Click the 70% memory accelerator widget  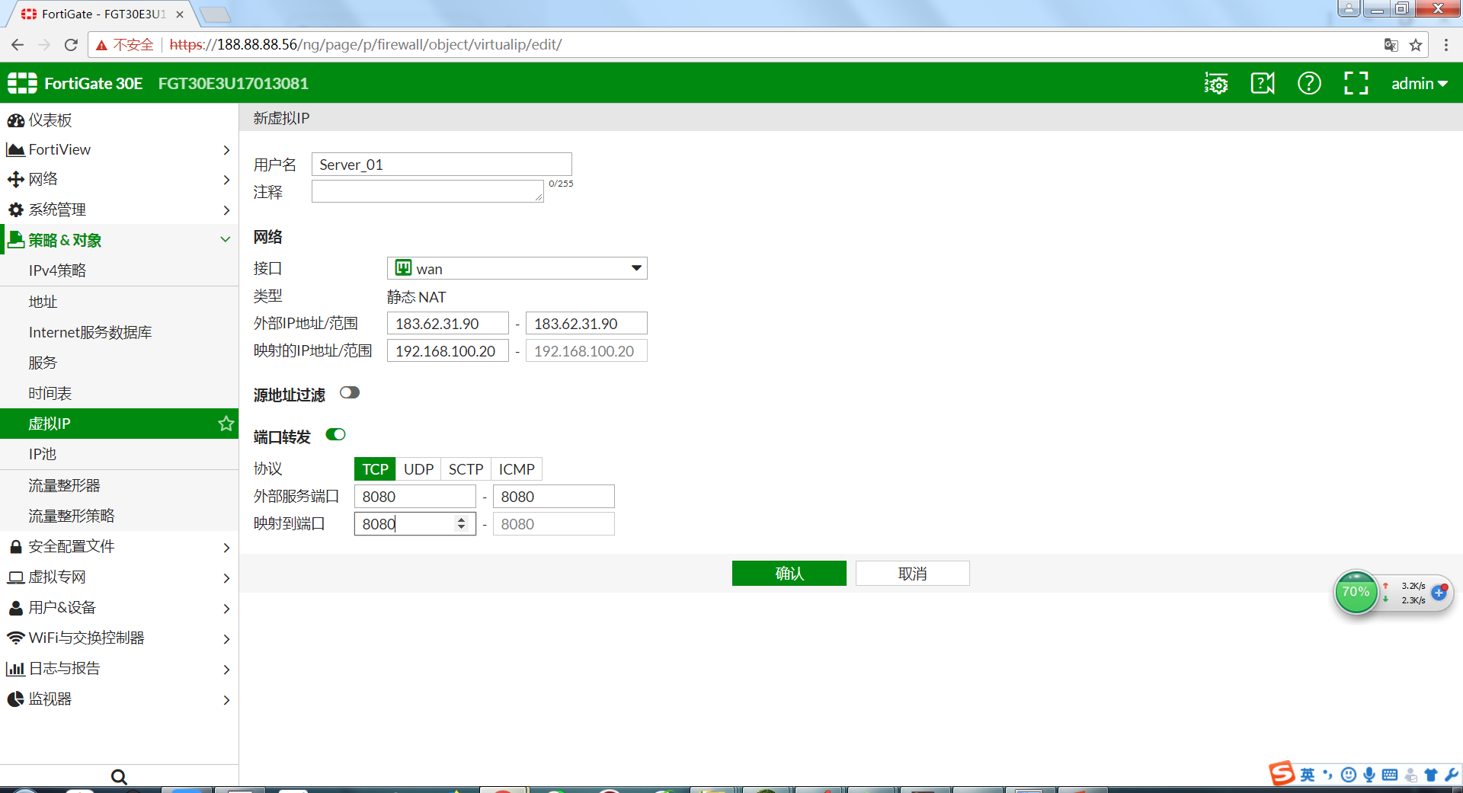(1356, 592)
